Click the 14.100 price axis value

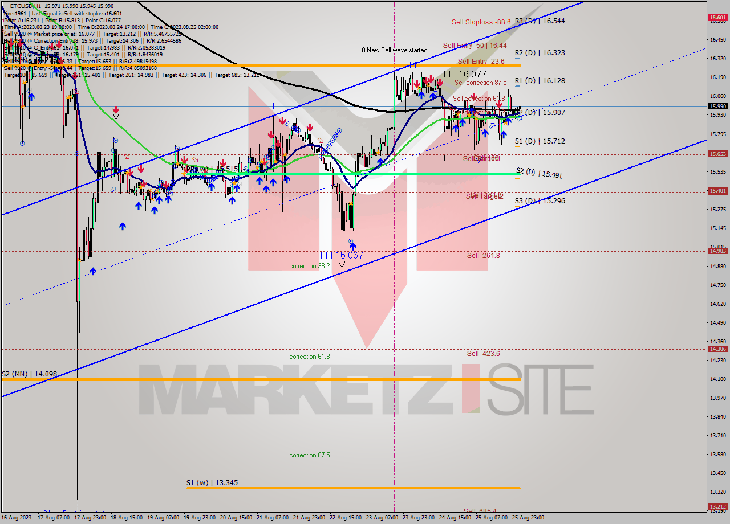[x=717, y=379]
